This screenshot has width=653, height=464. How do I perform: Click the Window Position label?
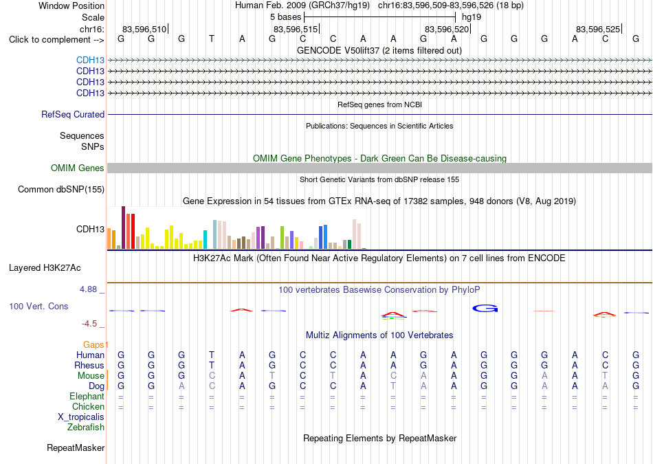71,5
